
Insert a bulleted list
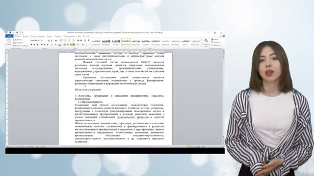(64, 41)
